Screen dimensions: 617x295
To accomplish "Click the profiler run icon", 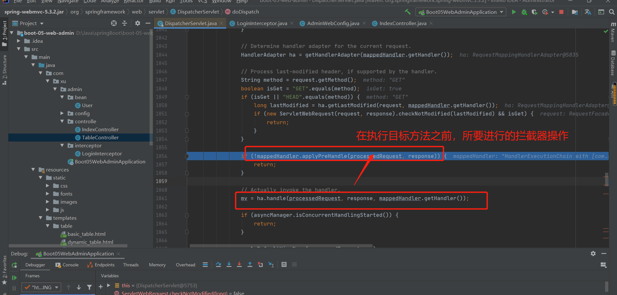I will pos(545,12).
